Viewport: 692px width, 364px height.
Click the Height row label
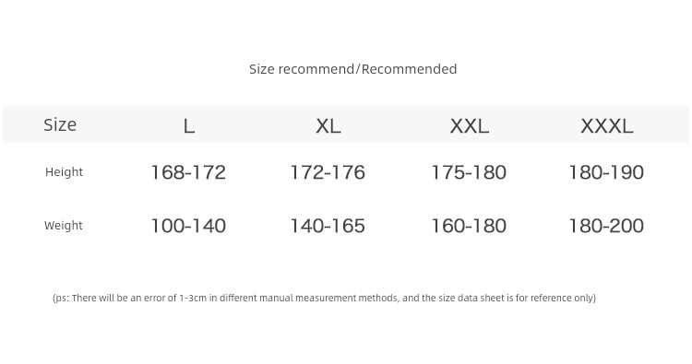[x=64, y=172]
